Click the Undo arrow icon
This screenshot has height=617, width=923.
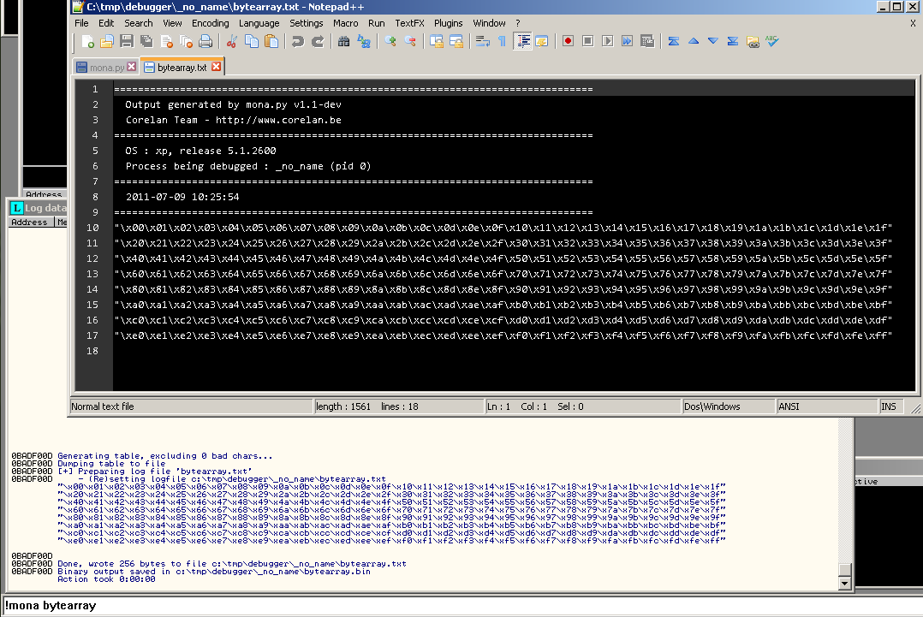(x=298, y=41)
